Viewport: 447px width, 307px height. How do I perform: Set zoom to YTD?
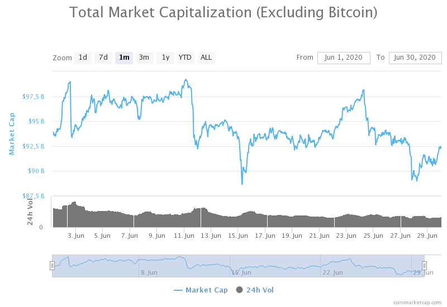[x=185, y=57]
